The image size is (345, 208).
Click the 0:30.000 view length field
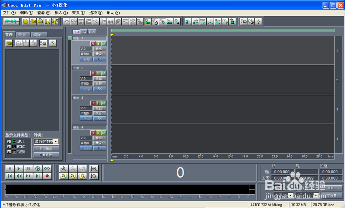(331, 178)
